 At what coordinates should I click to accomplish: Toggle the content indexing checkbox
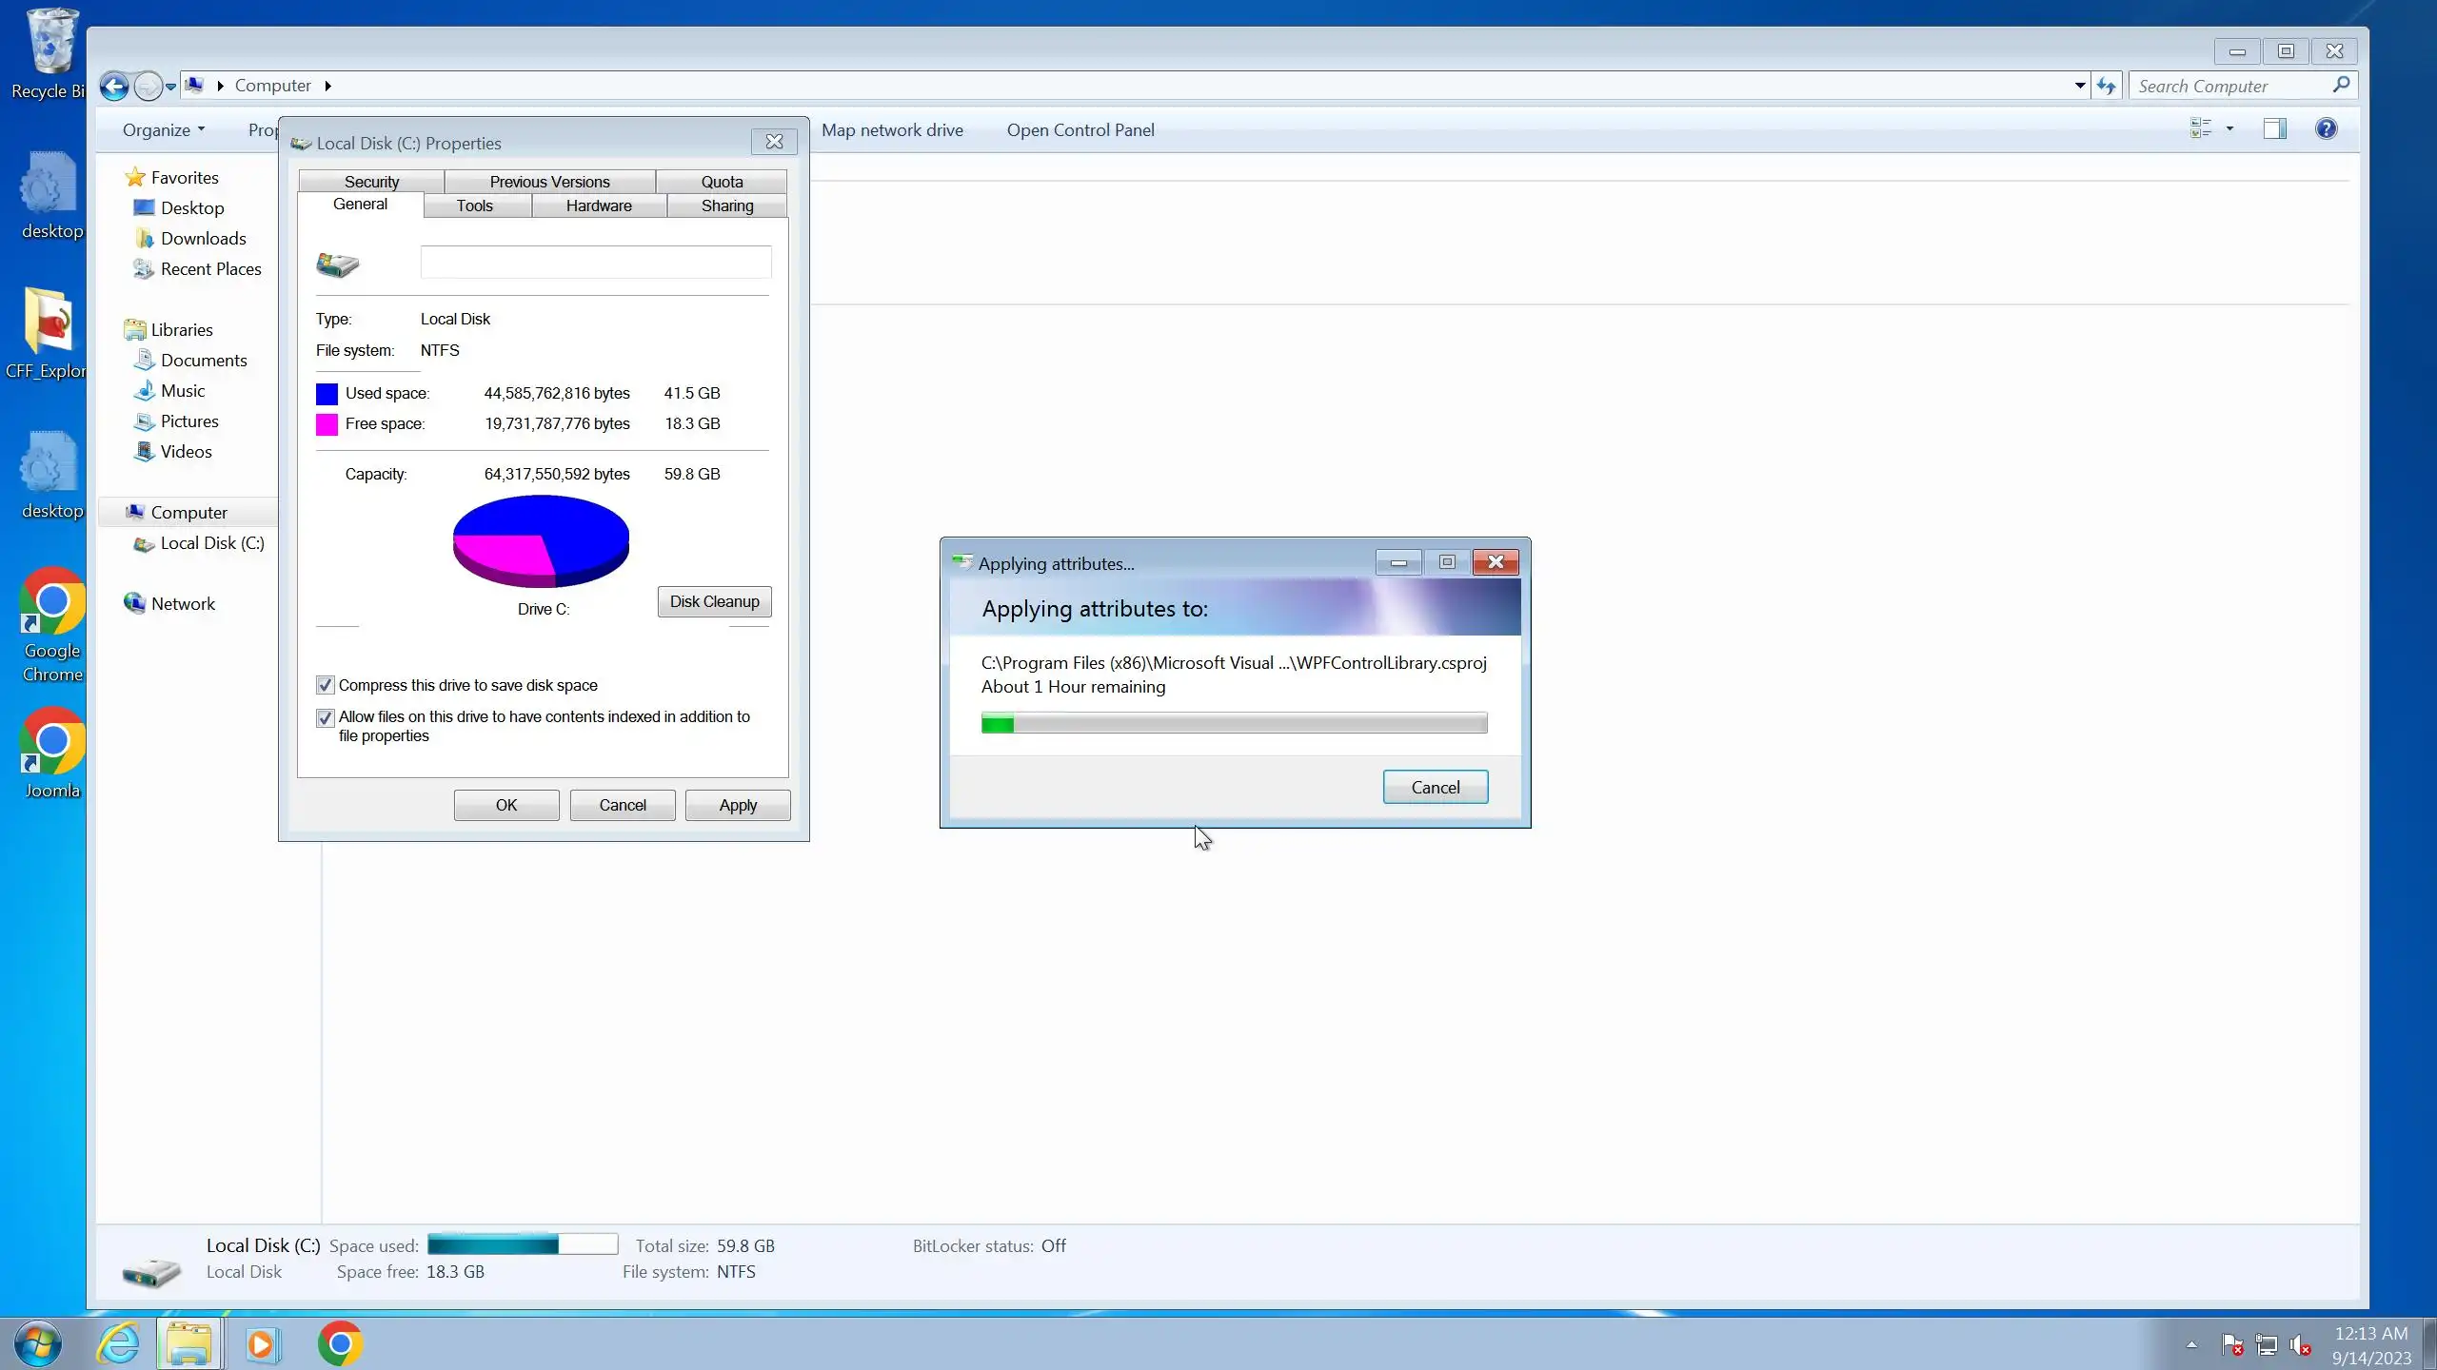pos(326,717)
